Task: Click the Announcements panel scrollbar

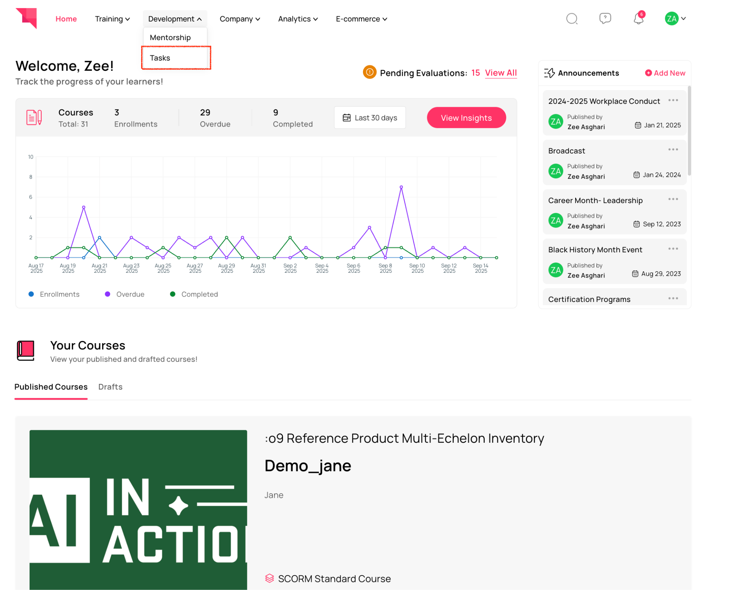Action: (x=689, y=131)
